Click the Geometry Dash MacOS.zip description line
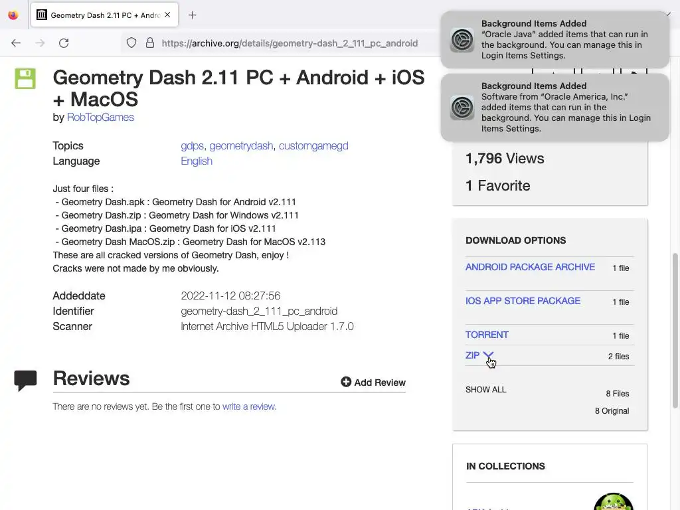Viewport: 680px width, 510px height. (x=190, y=242)
